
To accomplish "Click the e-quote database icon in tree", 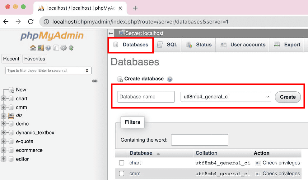I will pyautogui.click(x=11, y=141).
